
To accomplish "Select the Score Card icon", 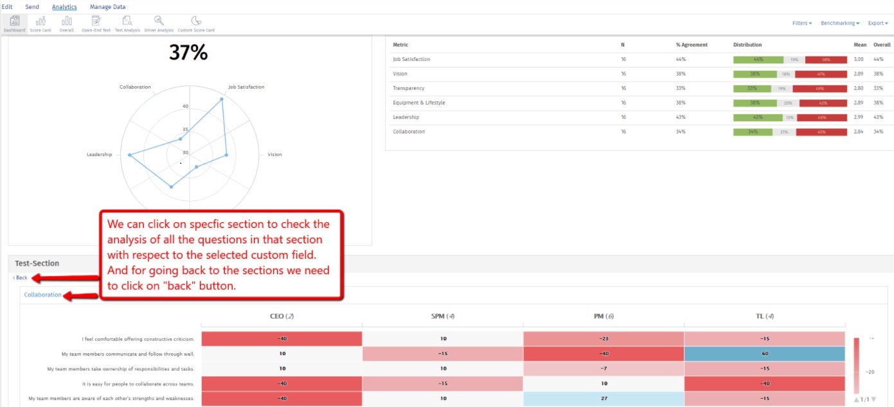I will (40, 24).
